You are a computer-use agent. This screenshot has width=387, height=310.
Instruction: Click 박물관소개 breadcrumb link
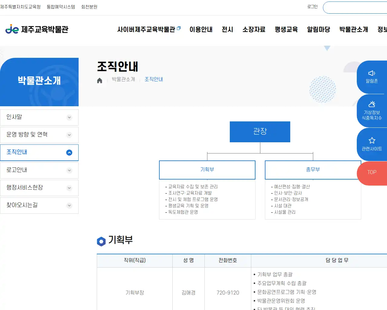coord(123,79)
